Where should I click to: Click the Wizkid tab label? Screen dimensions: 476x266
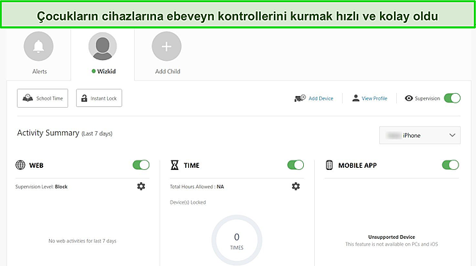[x=106, y=71]
